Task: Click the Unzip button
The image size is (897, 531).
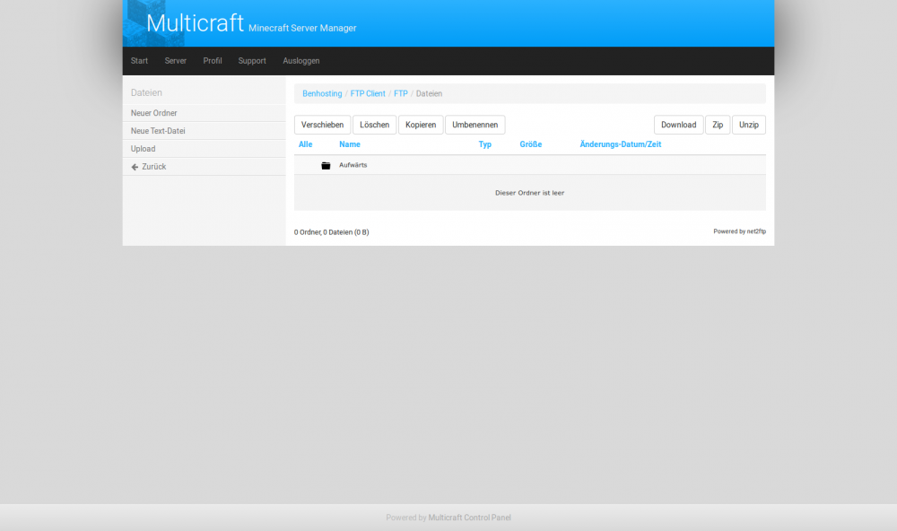Action: pyautogui.click(x=748, y=125)
